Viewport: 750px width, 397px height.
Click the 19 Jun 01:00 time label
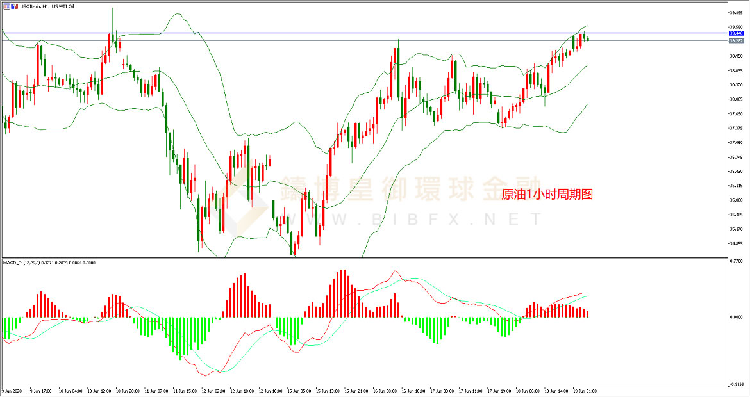click(585, 391)
